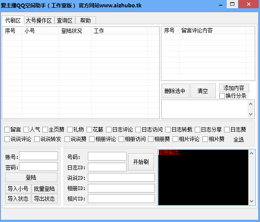Check the 主页赞 option
The height and width of the screenshot is (222, 260).
tap(45, 129)
